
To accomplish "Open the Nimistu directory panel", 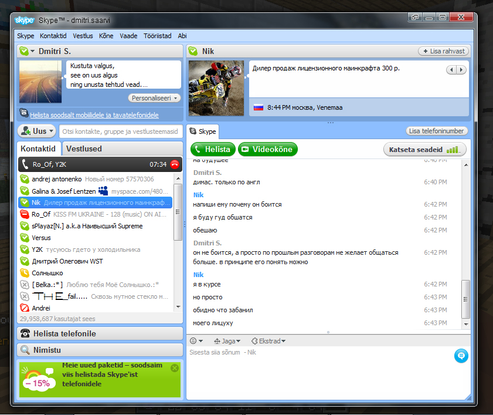I will click(x=100, y=350).
